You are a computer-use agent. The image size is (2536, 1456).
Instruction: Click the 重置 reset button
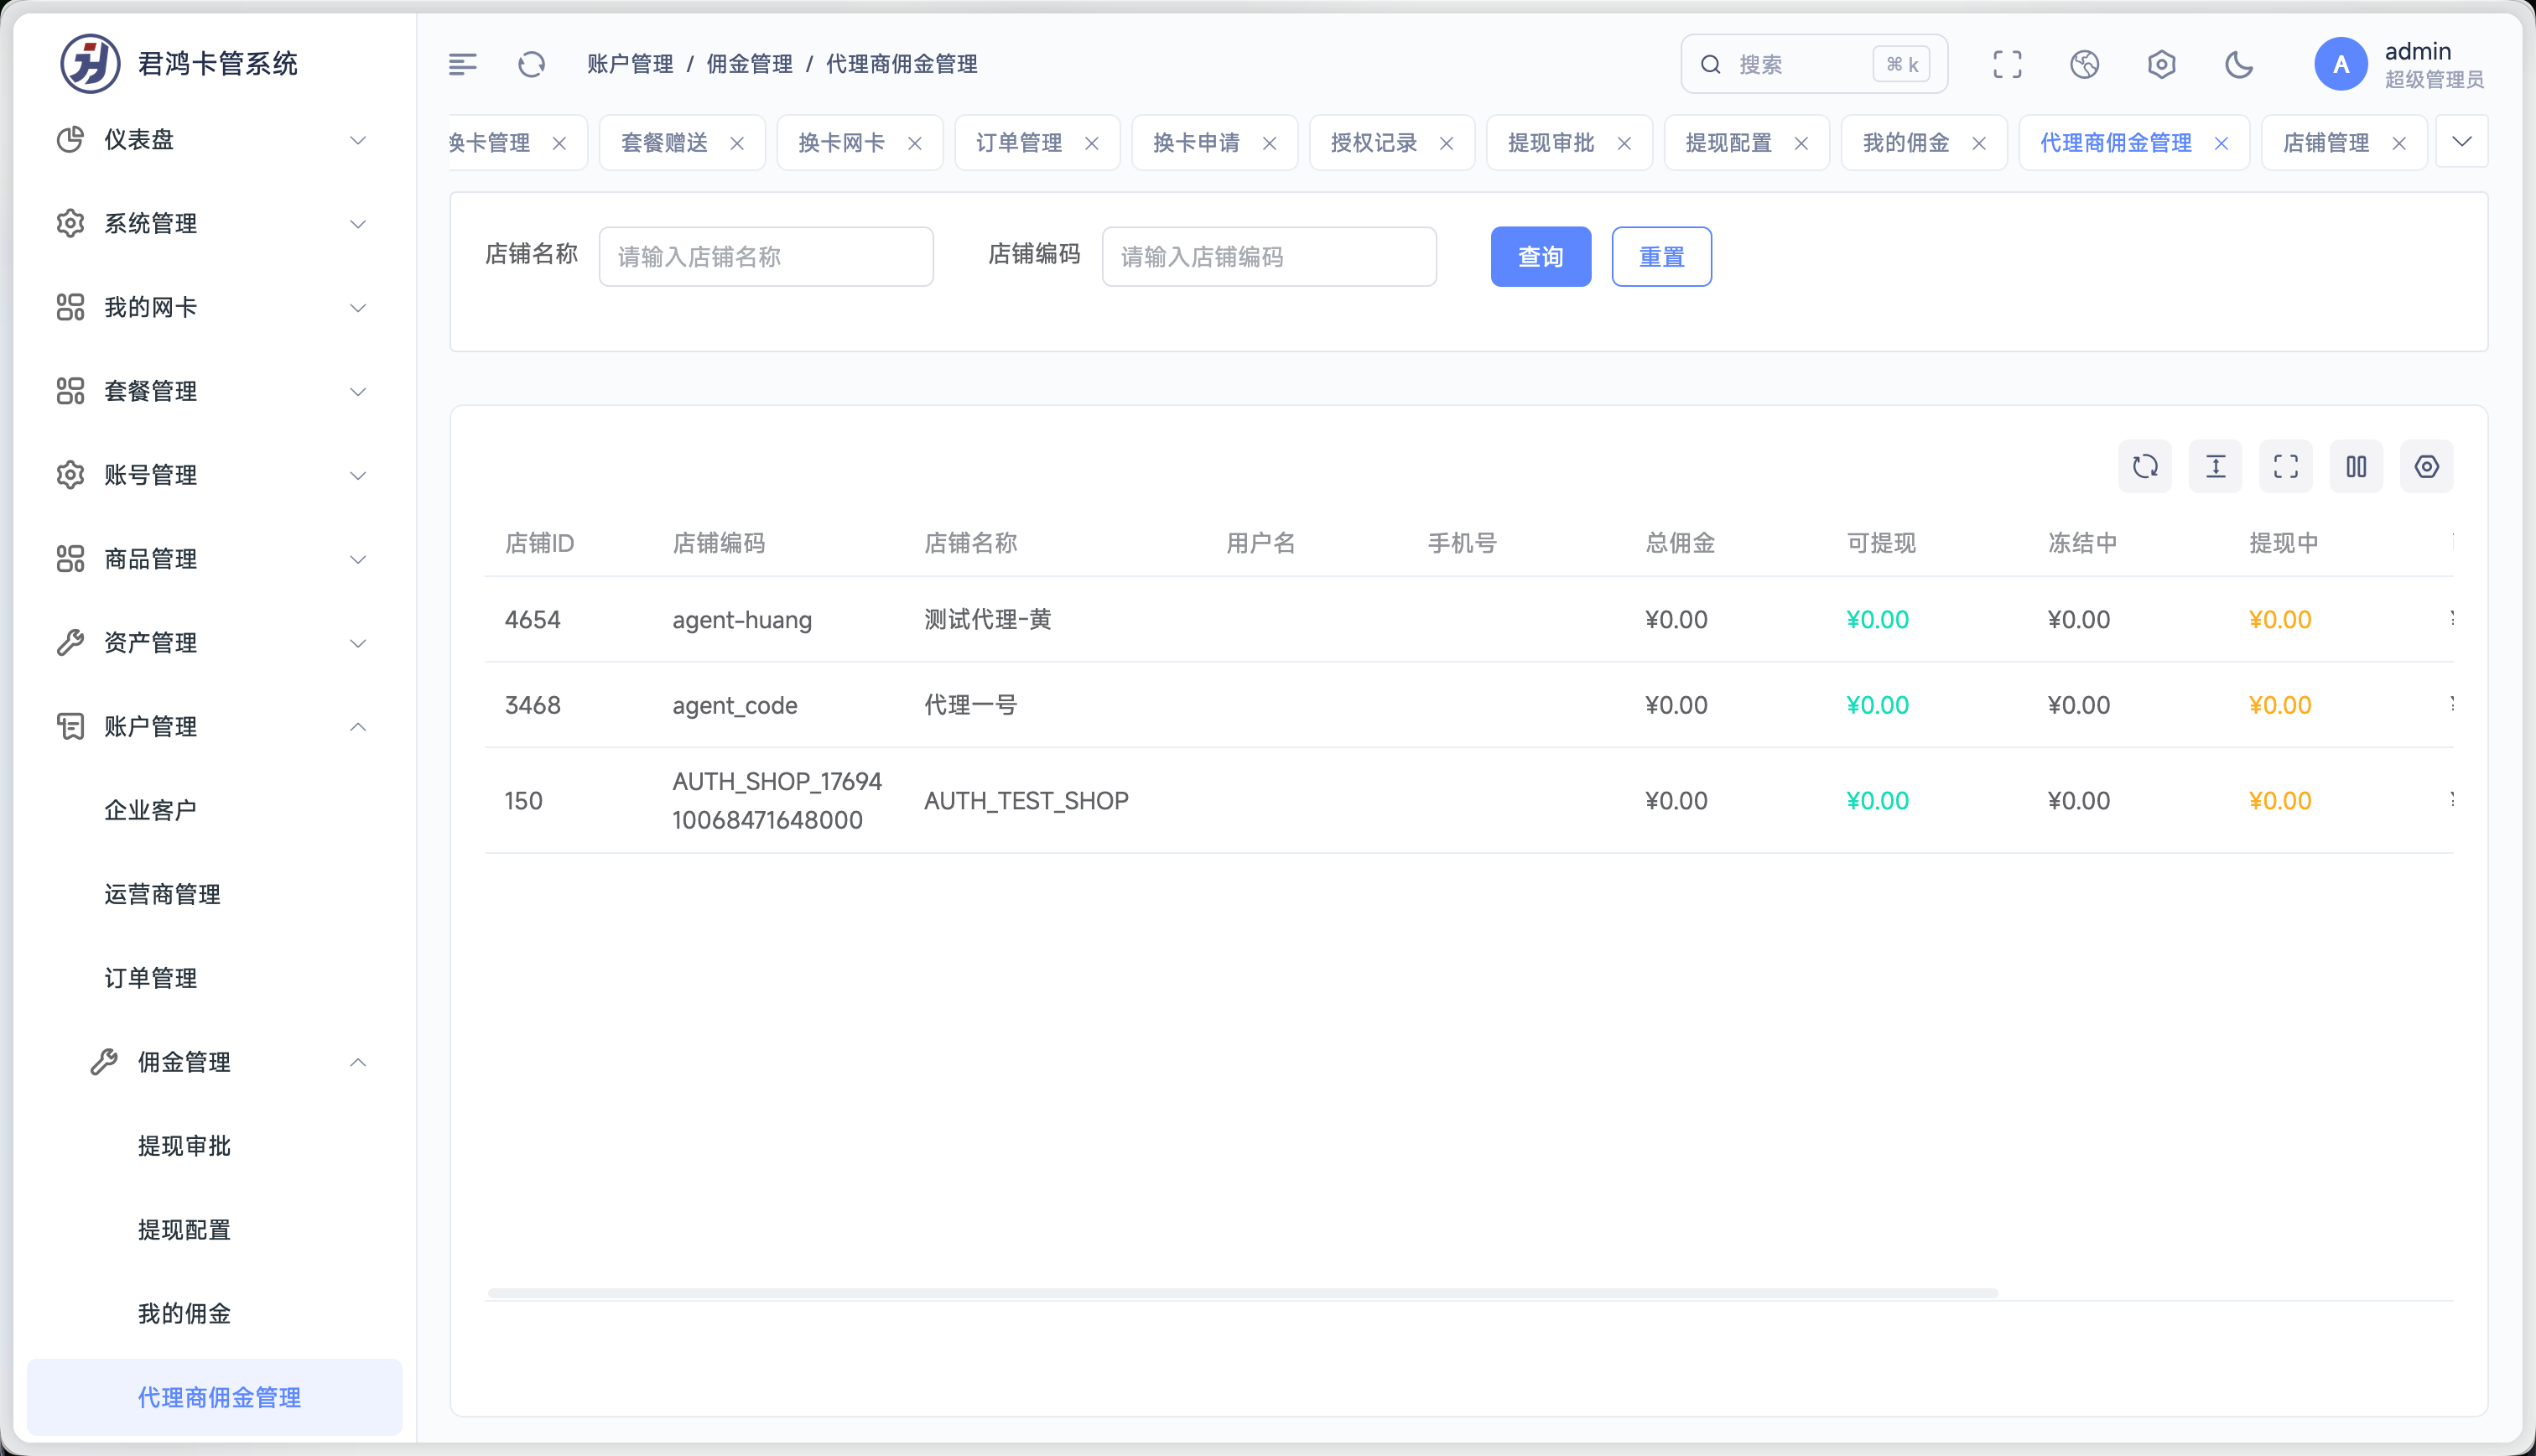point(1661,256)
